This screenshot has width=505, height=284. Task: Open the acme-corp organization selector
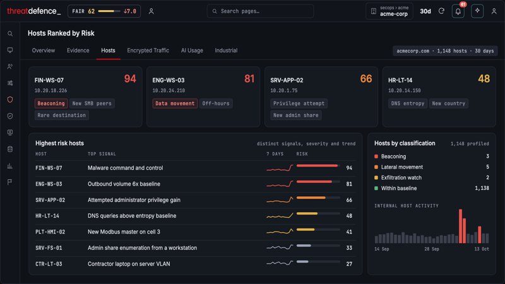tap(389, 11)
